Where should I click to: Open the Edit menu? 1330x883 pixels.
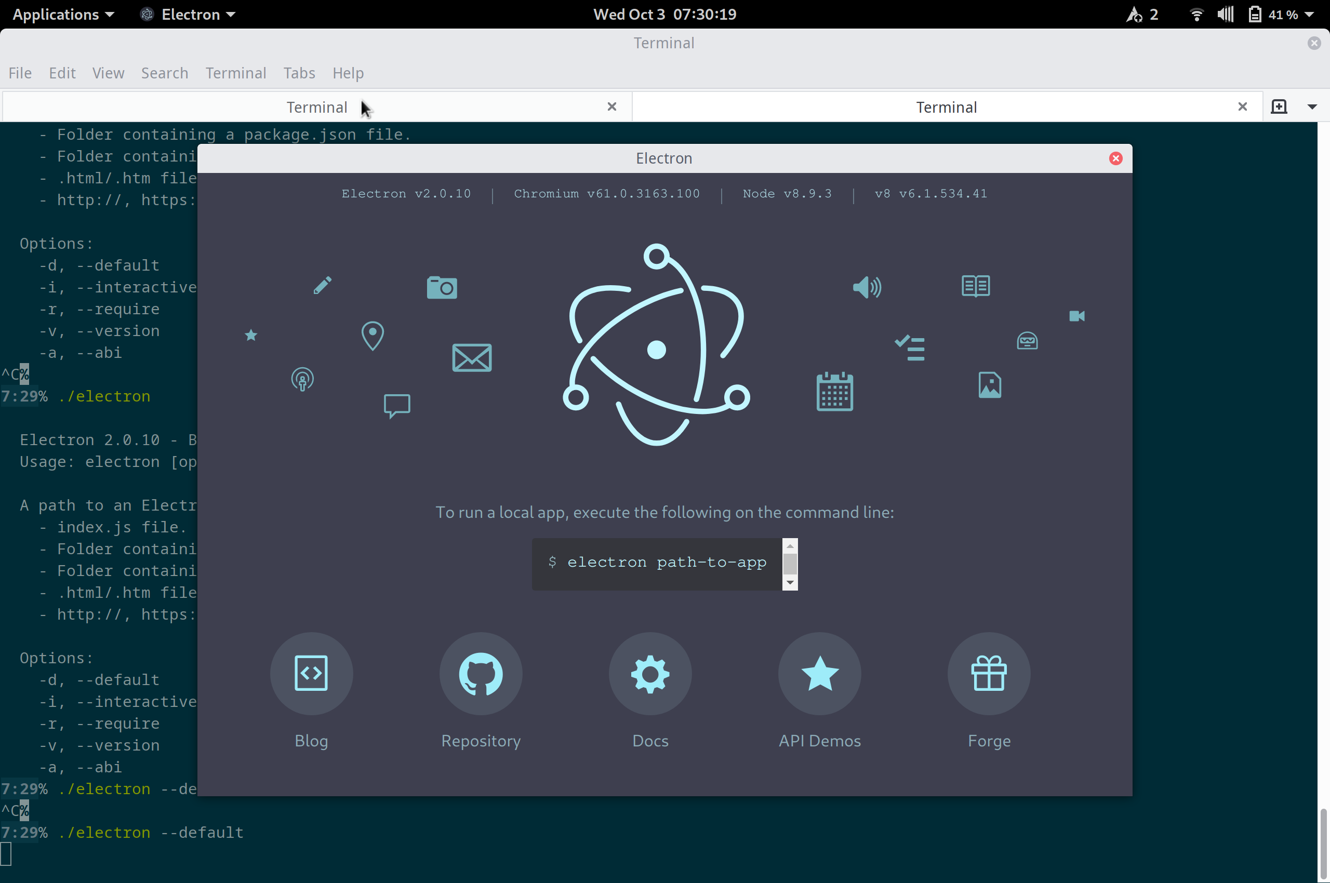62,73
